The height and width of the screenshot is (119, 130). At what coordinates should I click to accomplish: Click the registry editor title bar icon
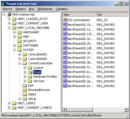(4, 4)
